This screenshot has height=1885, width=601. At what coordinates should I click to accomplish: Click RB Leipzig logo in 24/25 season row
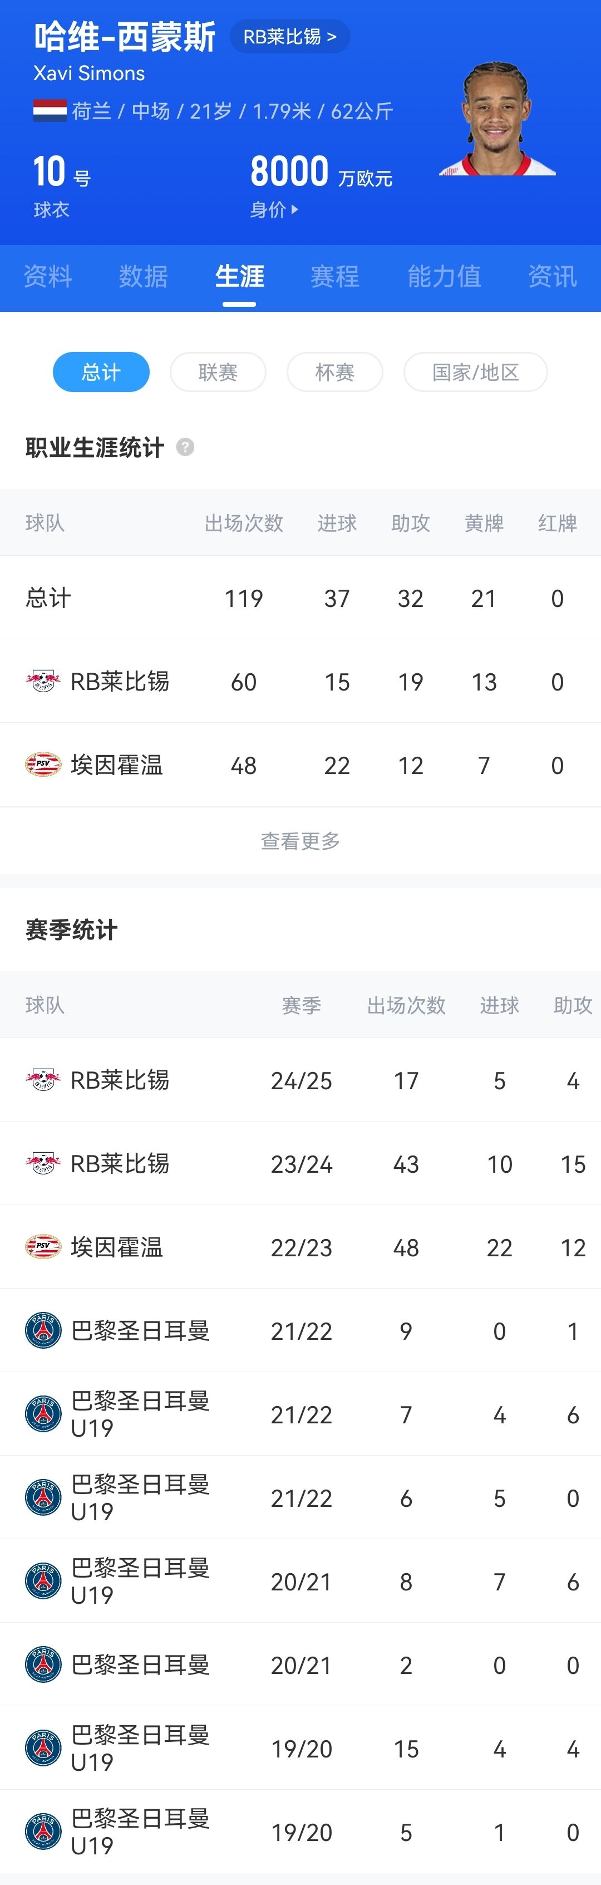pyautogui.click(x=43, y=1079)
